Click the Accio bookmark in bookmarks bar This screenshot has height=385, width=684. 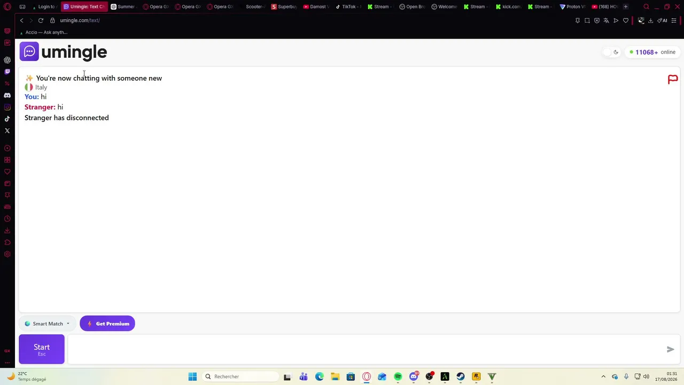tap(43, 32)
